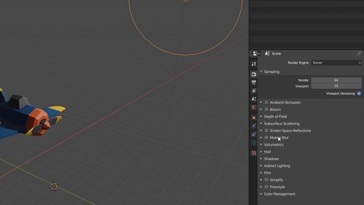The height and width of the screenshot is (205, 364).
Task: Click the Scene icon in the header
Action: coord(267,54)
